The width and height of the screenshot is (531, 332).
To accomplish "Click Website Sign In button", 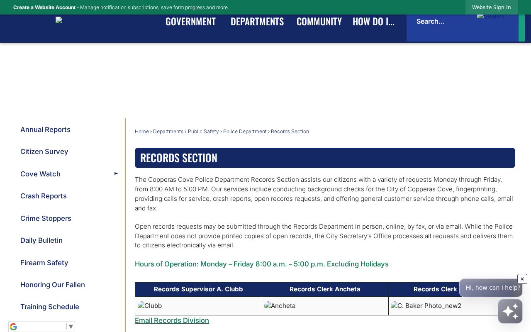I will pos(491,7).
